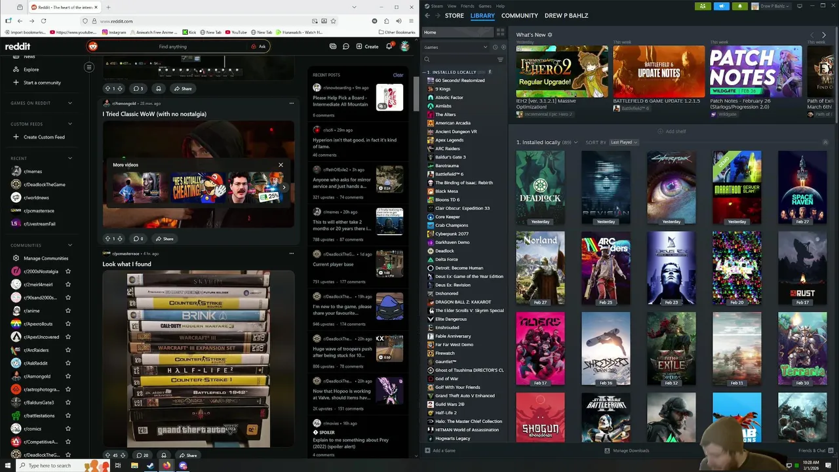839x472 pixels.
Task: Open Steam account Drew P Bahlz dropdown
Action: 773,6
